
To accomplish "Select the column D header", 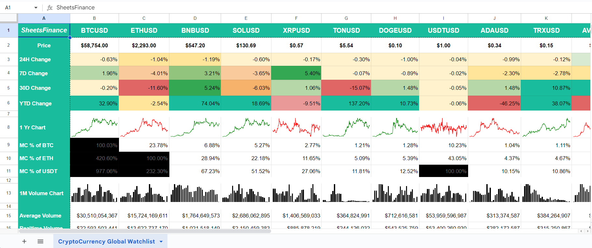I will (195, 18).
